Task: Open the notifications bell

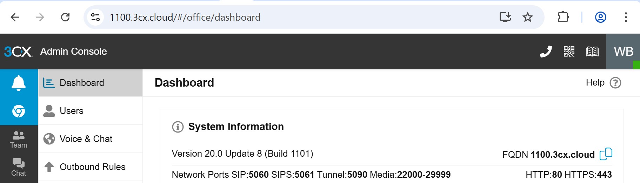Action: coord(19,83)
